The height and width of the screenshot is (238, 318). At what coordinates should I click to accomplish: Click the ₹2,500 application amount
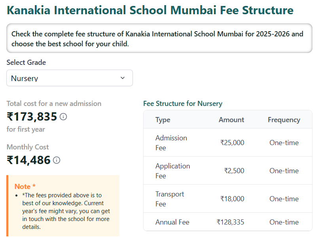click(234, 171)
